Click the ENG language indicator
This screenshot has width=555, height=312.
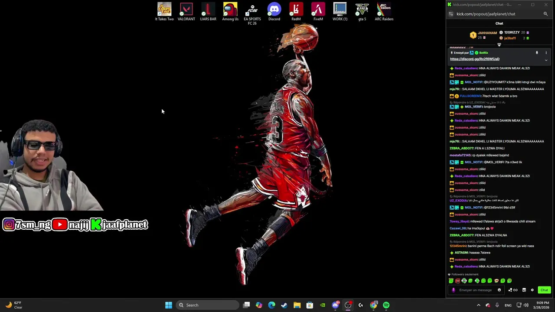click(508, 305)
